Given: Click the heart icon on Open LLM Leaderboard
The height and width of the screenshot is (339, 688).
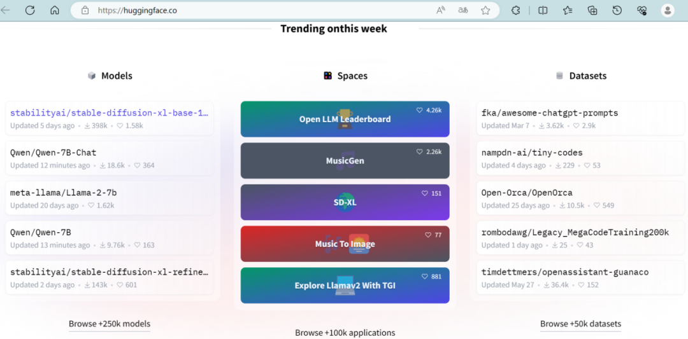Looking at the screenshot, I should 419,111.
